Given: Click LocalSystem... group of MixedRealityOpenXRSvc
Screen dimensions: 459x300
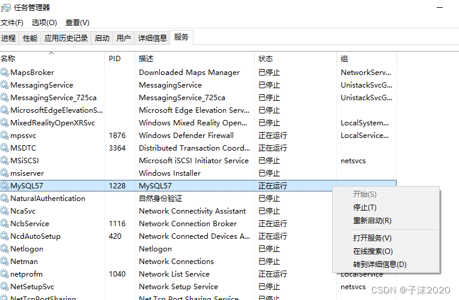Looking at the screenshot, I should [x=365, y=123].
